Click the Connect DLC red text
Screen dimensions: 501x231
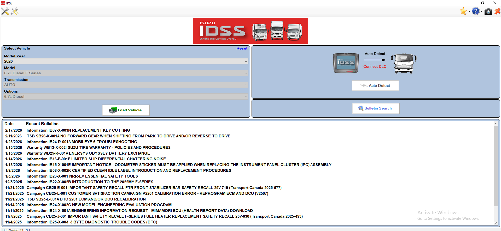375,66
